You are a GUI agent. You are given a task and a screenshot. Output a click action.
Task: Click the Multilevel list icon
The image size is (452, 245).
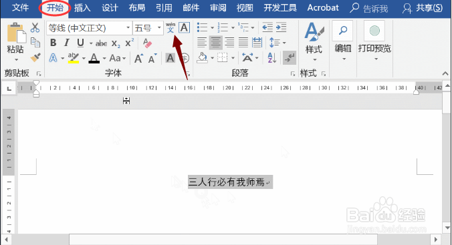243,27
